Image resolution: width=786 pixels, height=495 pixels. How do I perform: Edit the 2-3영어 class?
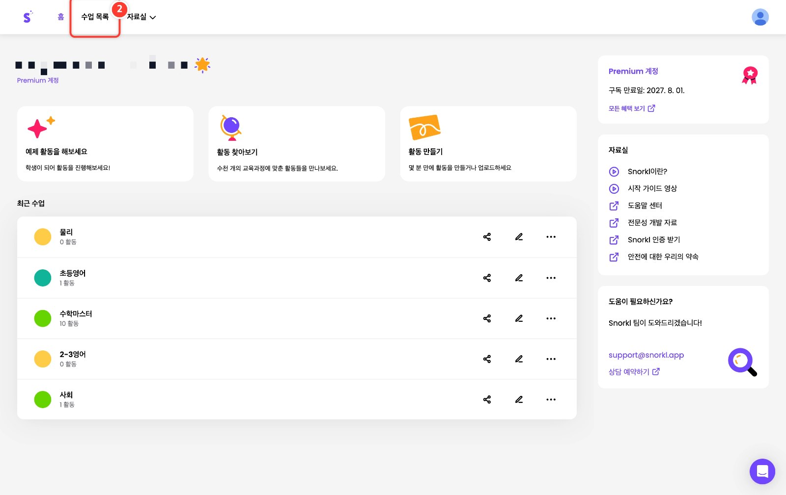[x=519, y=359]
